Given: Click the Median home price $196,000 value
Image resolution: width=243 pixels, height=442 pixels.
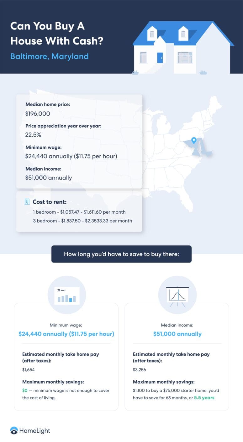Looking at the screenshot, I should pyautogui.click(x=38, y=114).
